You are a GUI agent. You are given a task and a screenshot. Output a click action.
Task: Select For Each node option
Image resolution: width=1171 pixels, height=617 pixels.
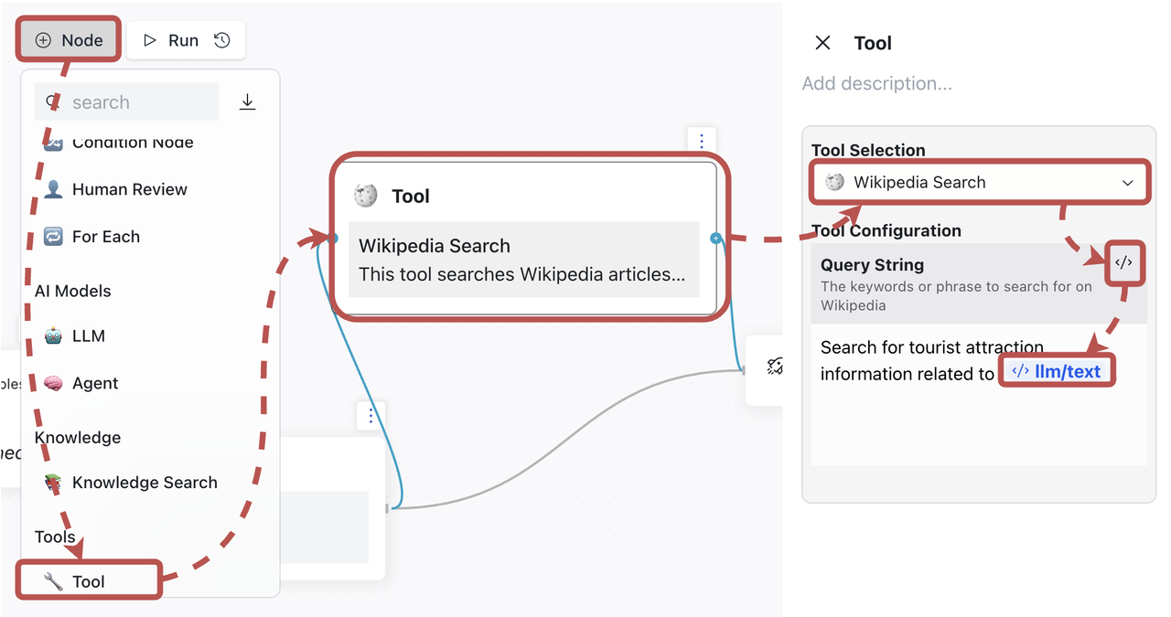click(x=105, y=237)
